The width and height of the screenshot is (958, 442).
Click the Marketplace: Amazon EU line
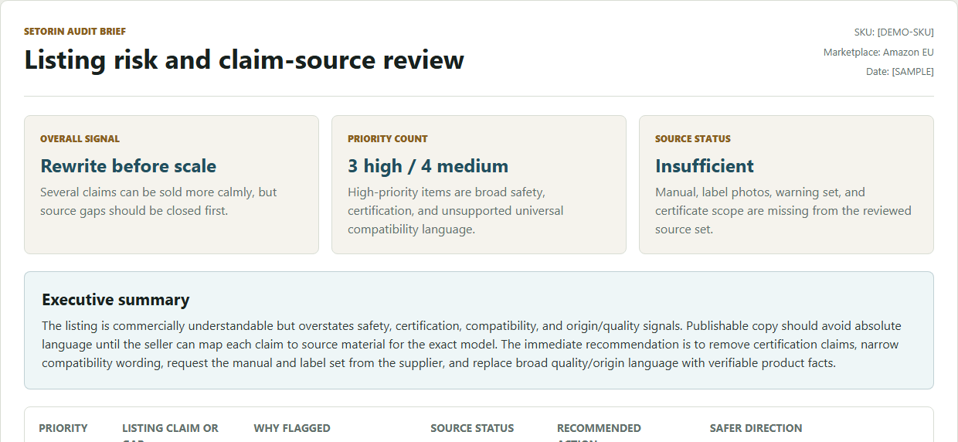(x=878, y=52)
